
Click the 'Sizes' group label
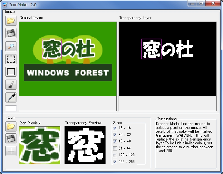[x=118, y=123]
